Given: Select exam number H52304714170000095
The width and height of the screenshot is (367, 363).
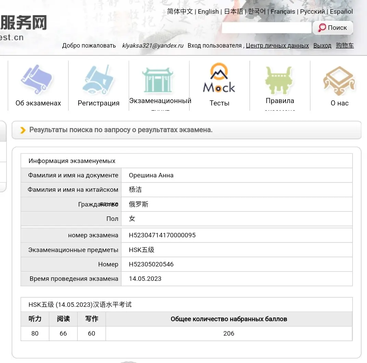Looking at the screenshot, I should (162, 235).
